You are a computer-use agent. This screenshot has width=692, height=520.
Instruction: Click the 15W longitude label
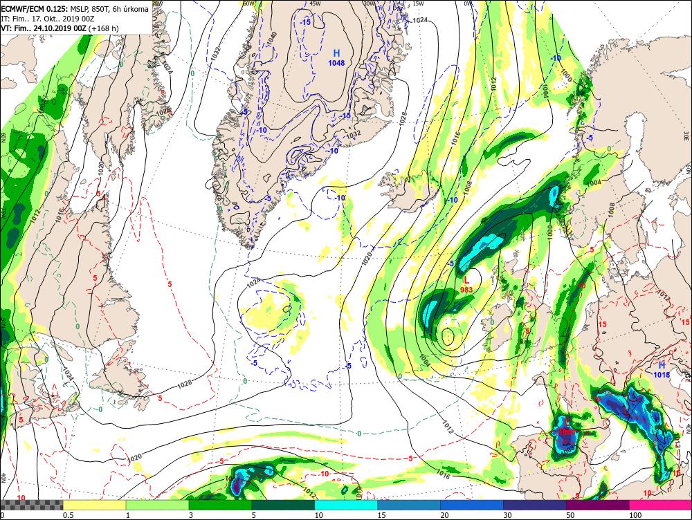tap(419, 3)
